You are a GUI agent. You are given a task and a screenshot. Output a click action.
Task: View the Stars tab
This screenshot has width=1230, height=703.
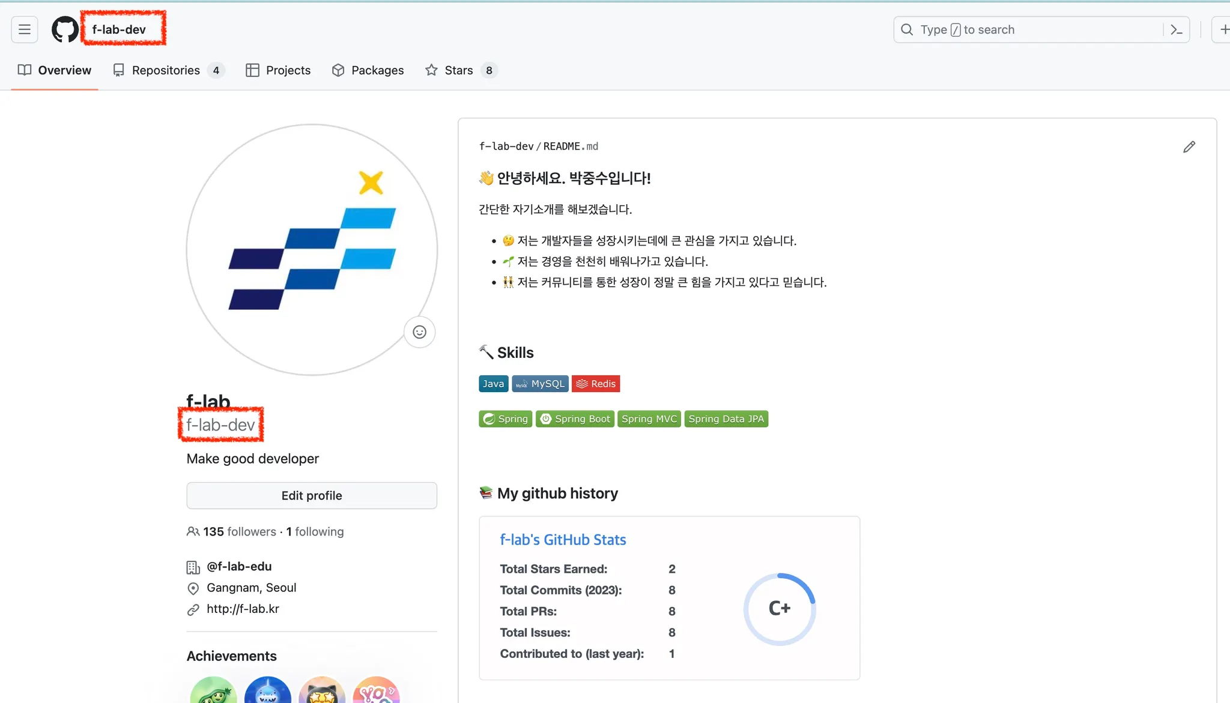click(x=461, y=70)
